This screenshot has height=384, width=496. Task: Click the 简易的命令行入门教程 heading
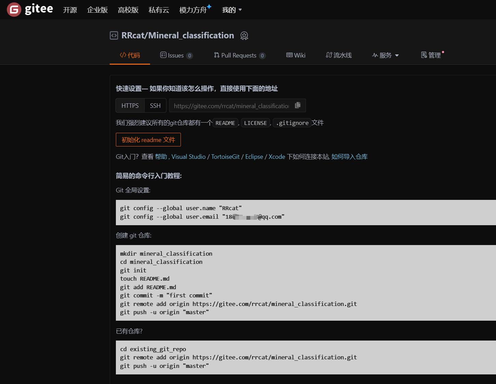[149, 176]
